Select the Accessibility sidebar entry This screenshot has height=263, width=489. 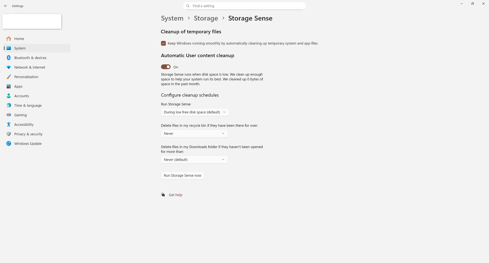24,124
